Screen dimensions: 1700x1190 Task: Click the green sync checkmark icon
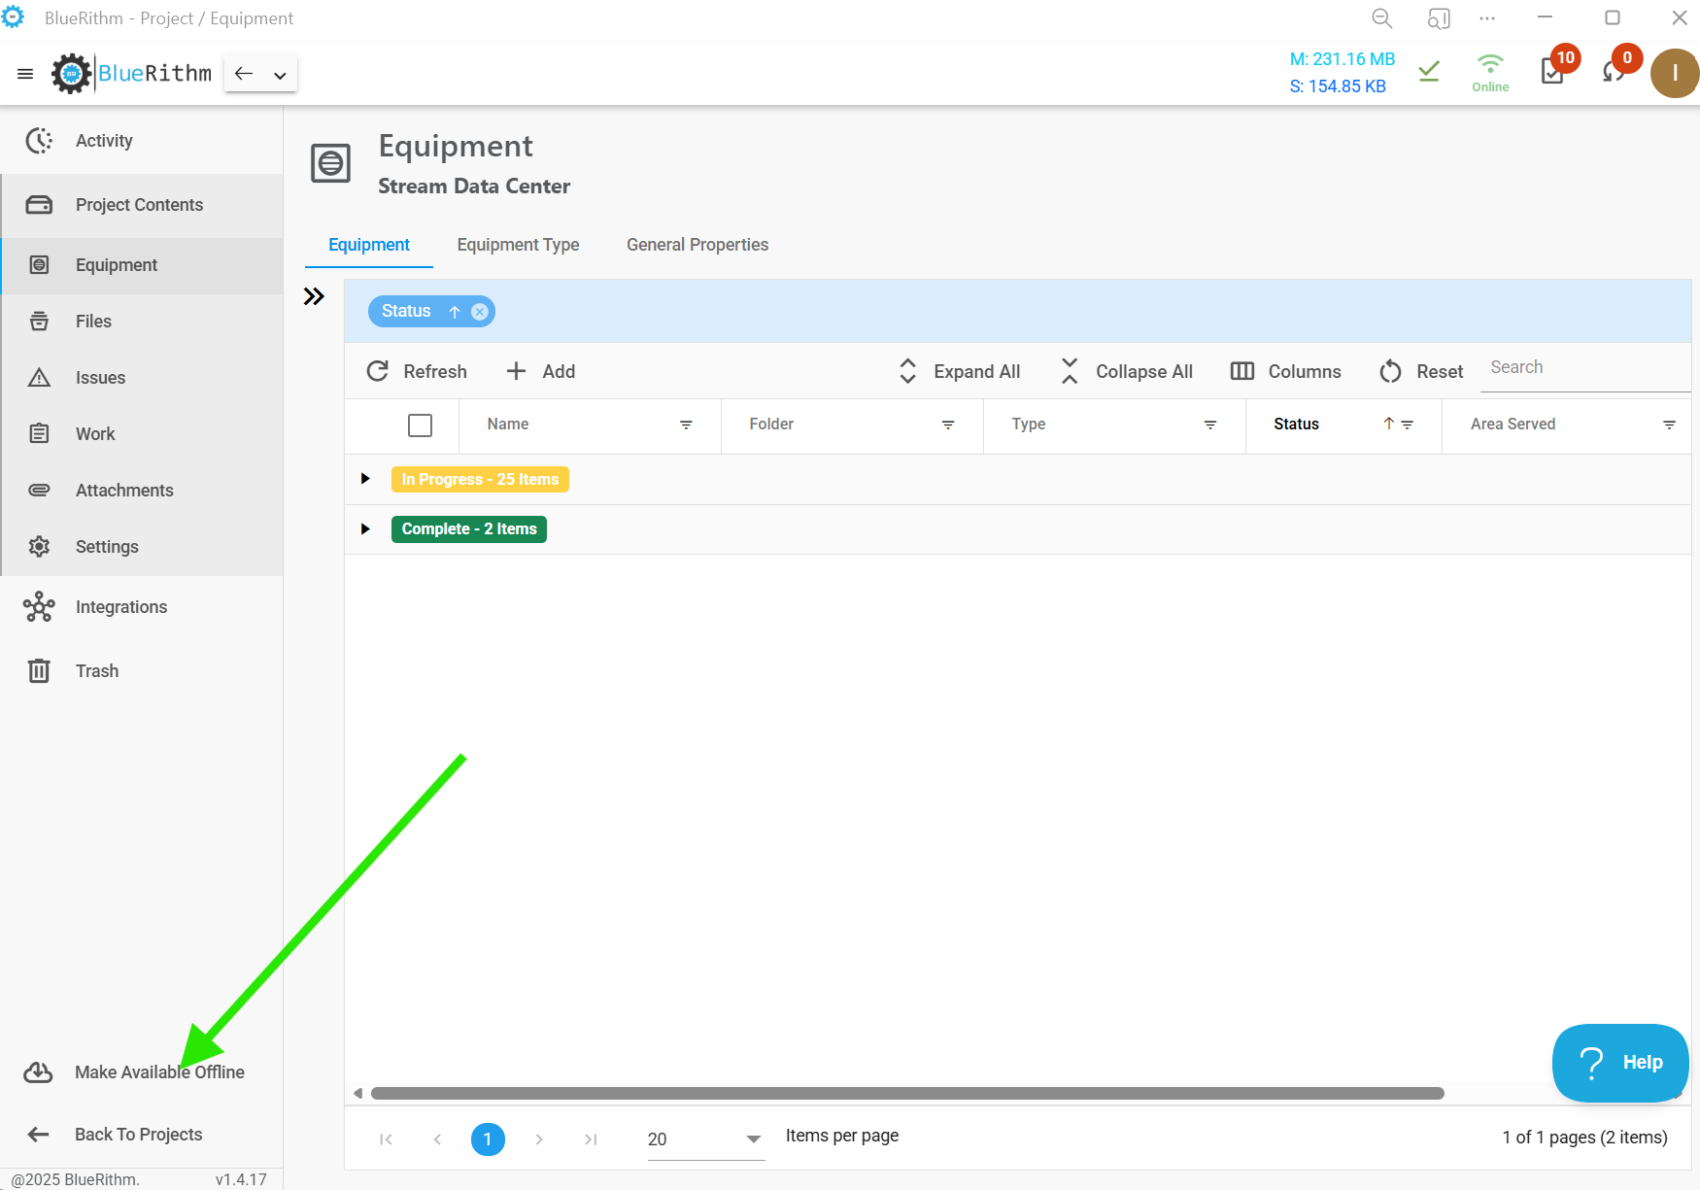(1429, 71)
